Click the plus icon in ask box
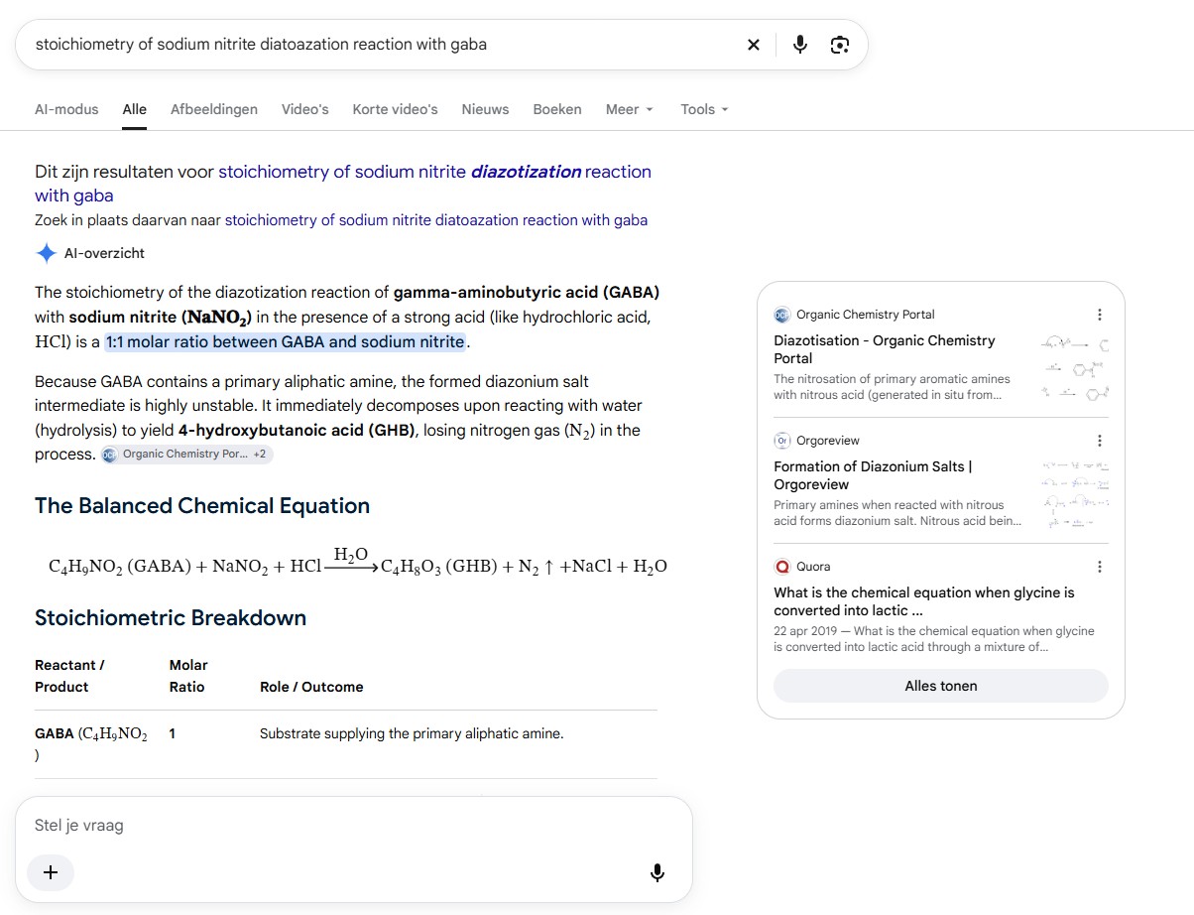This screenshot has height=915, width=1194. 51,872
